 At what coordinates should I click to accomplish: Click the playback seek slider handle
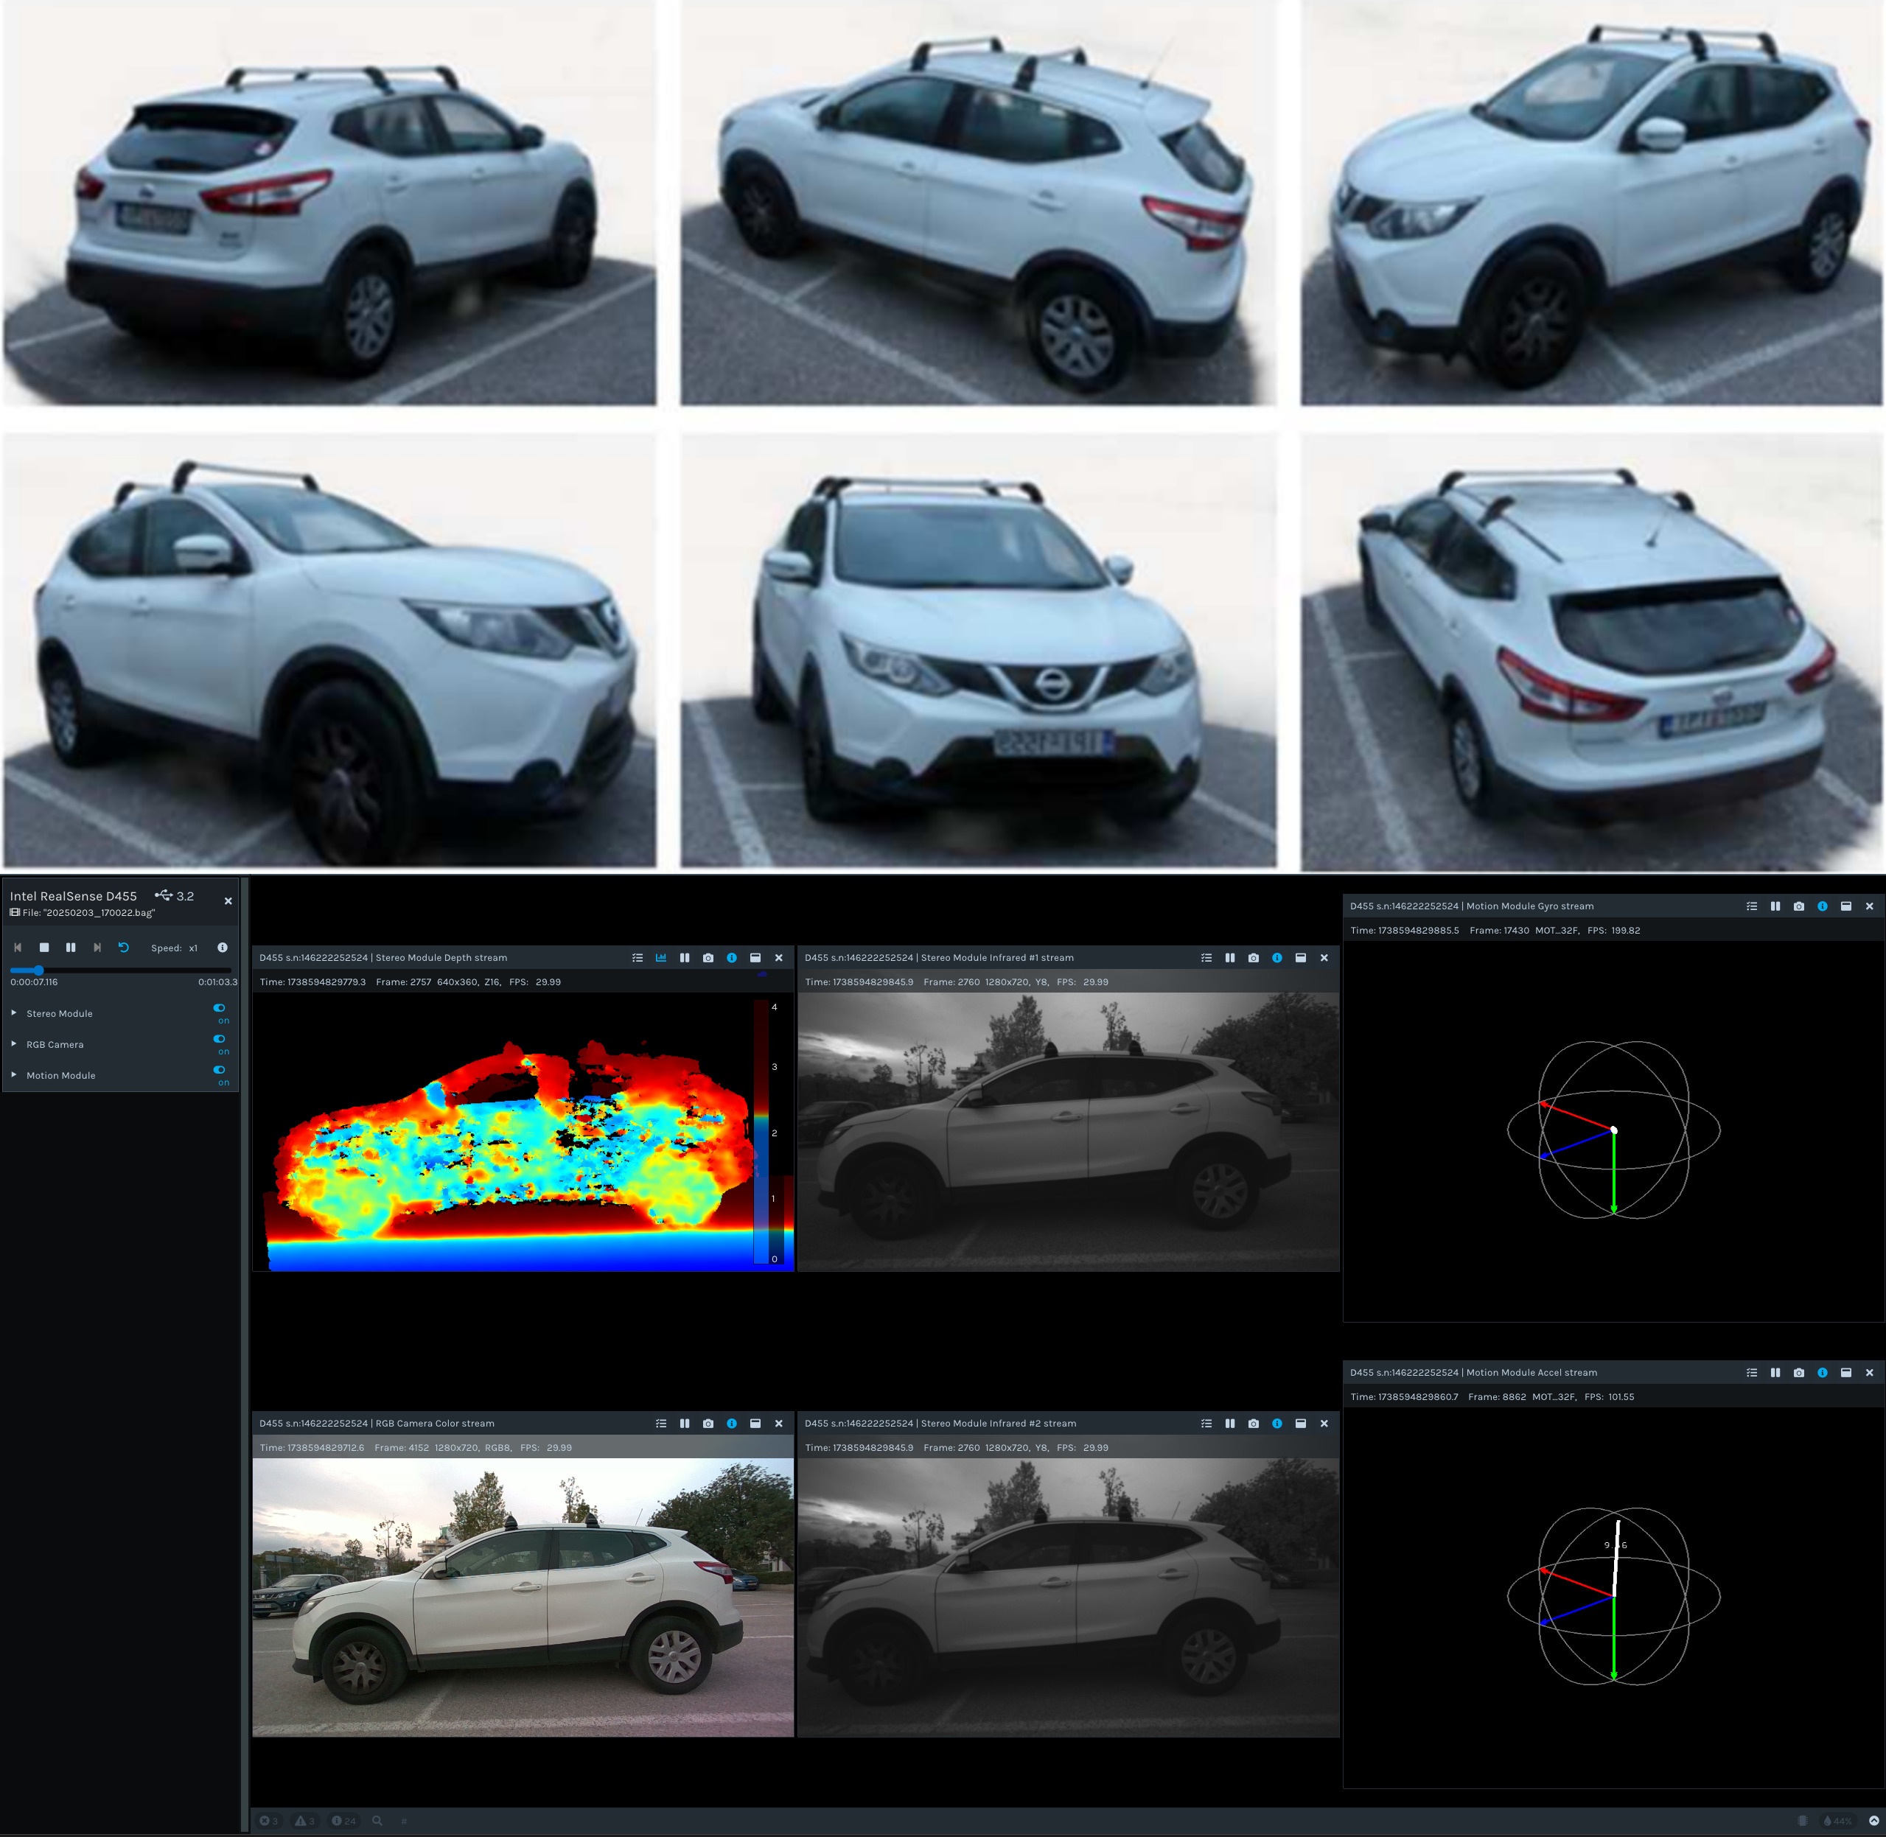[38, 970]
